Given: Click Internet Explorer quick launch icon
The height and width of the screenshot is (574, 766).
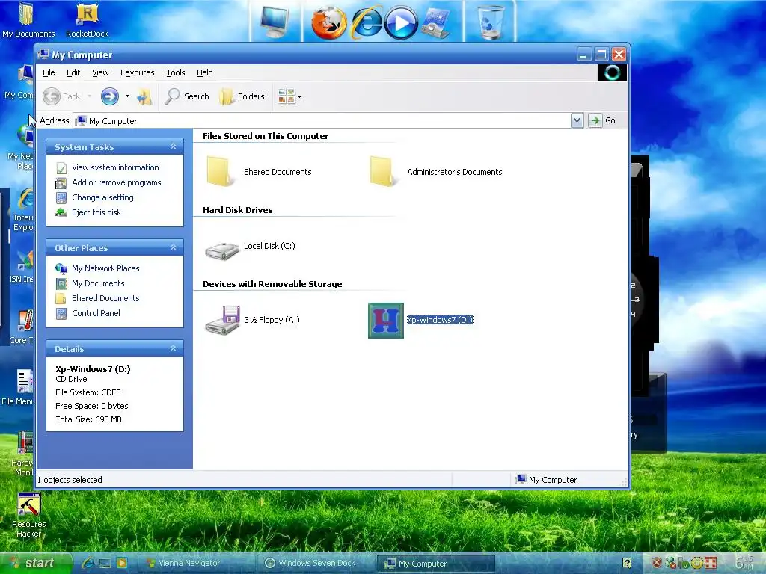Looking at the screenshot, I should [88, 563].
